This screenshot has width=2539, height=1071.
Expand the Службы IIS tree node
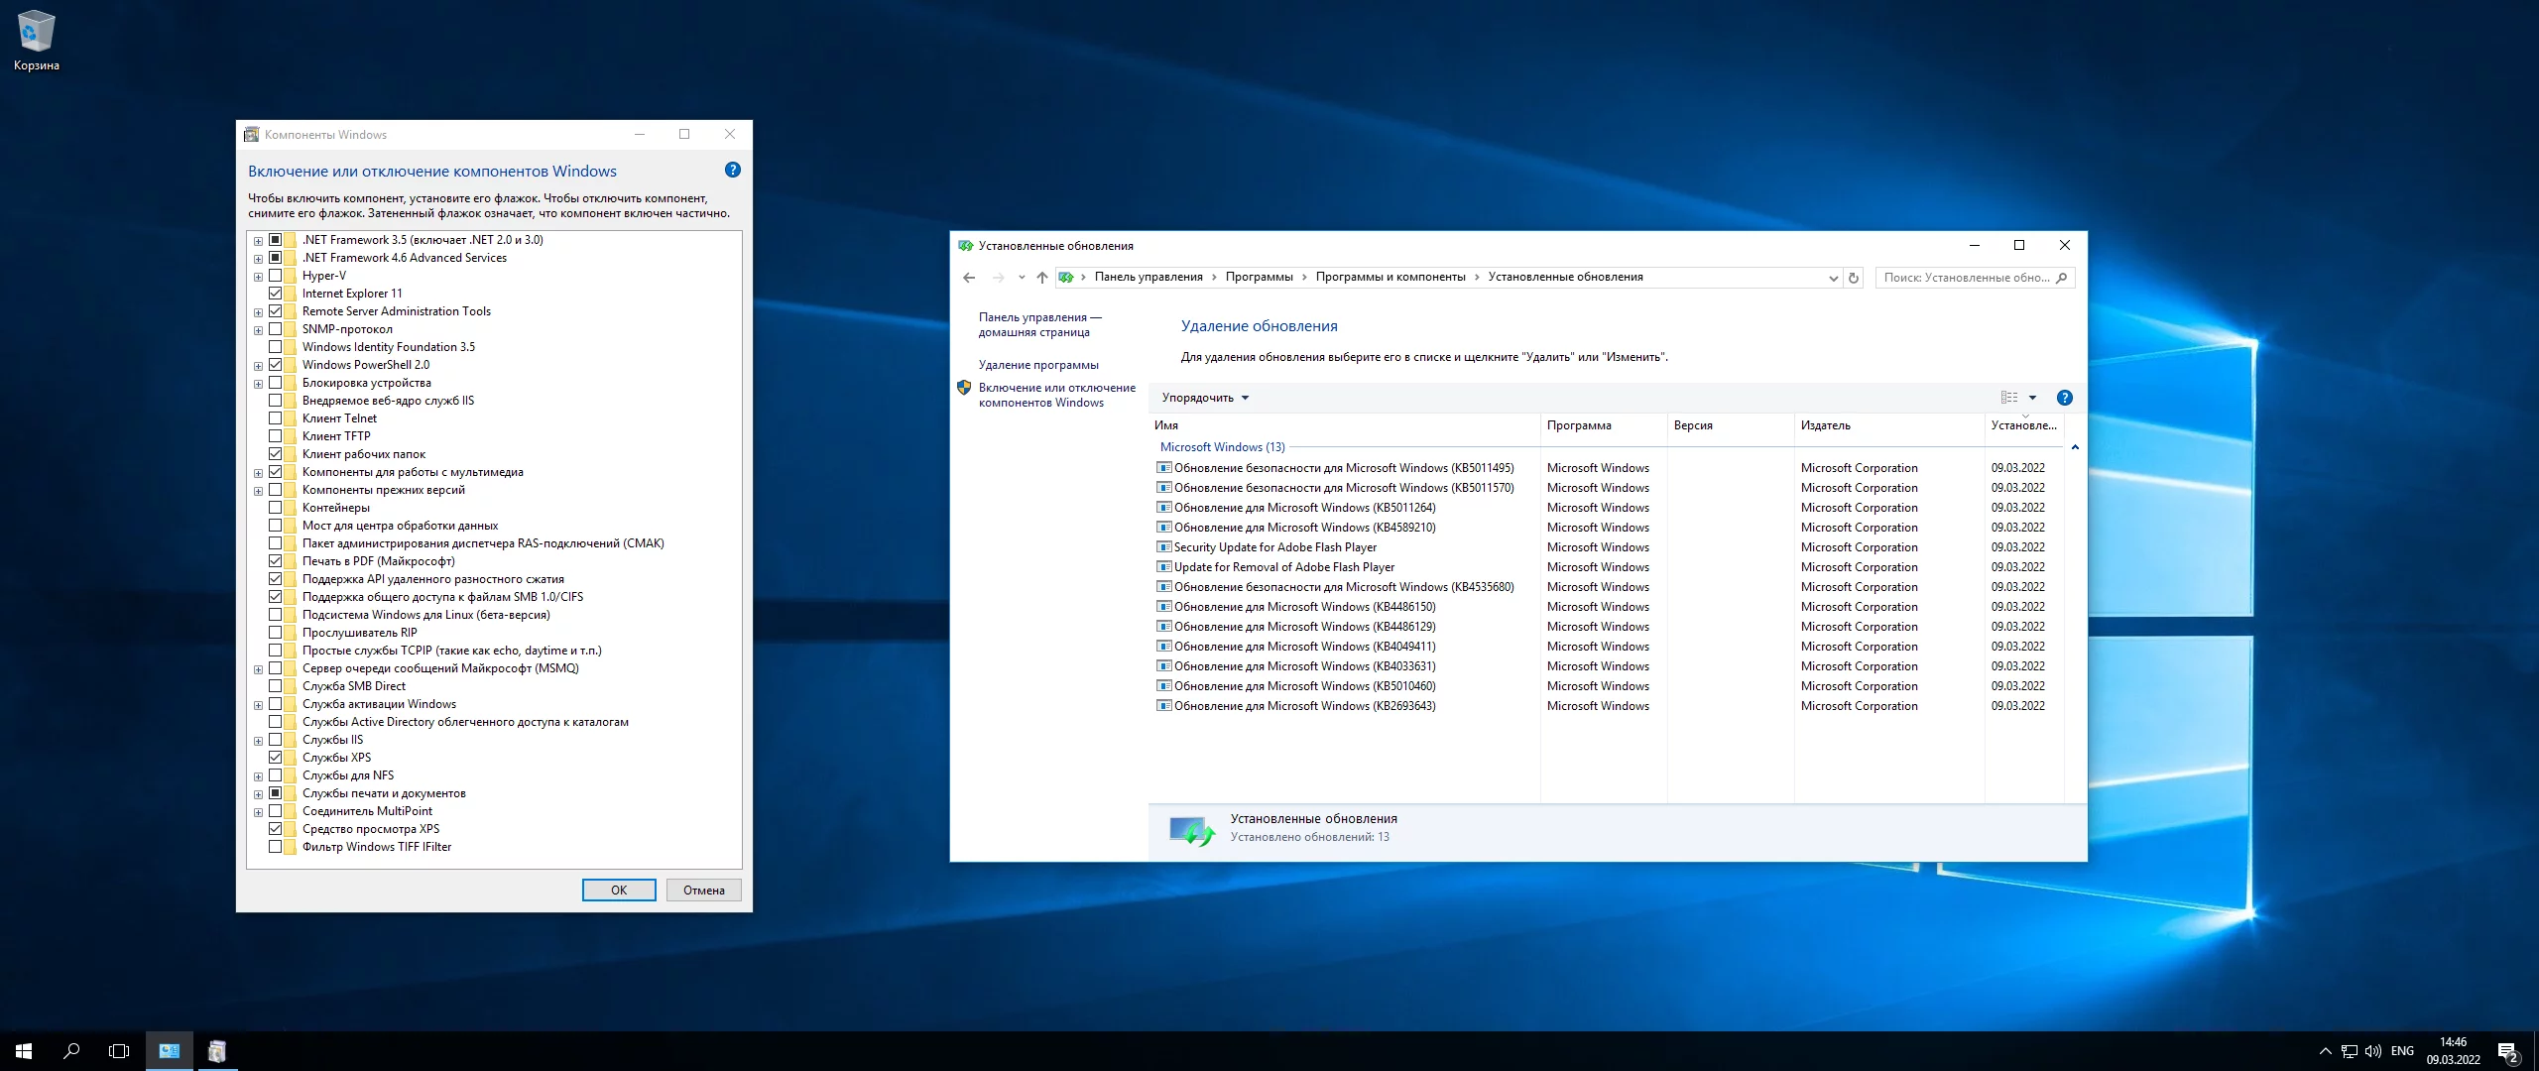pyautogui.click(x=259, y=741)
